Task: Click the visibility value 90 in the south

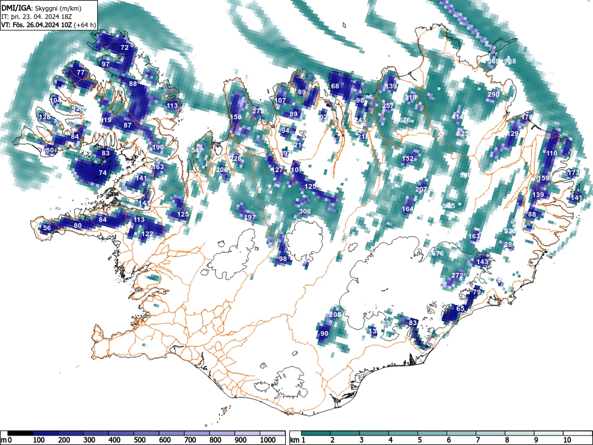Action: 324,333
